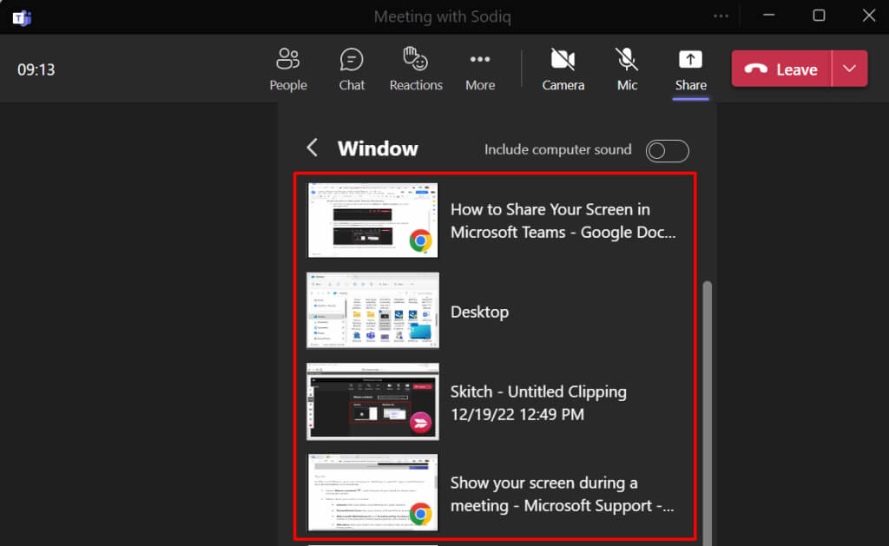
Task: Open the Chat panel
Action: tap(352, 69)
